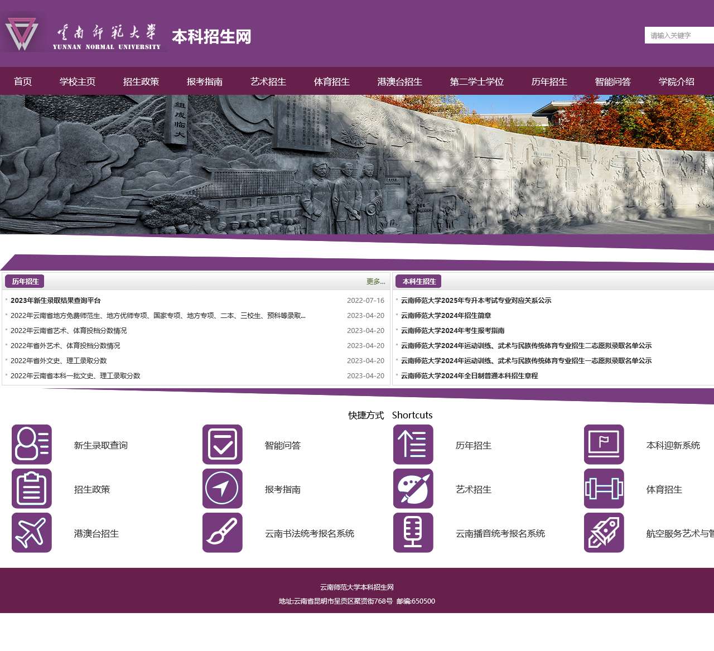
Task: Open the rocket icon for 航空服务艺术
Action: tap(604, 533)
